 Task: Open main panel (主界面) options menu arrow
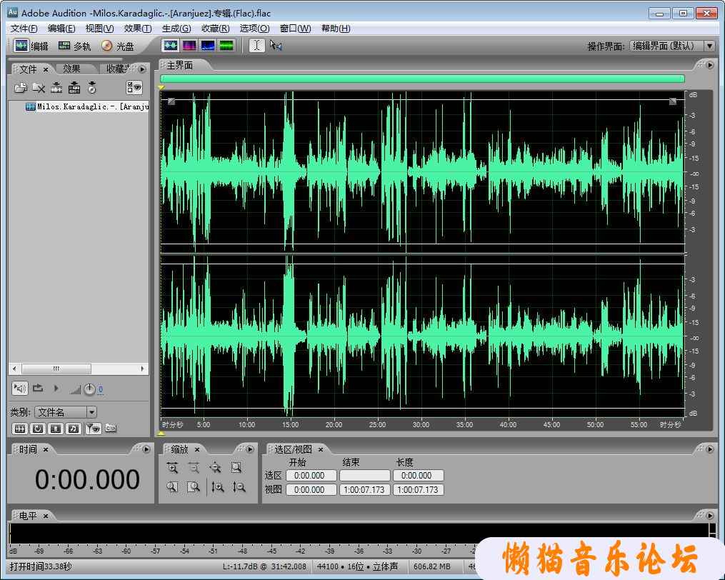coord(710,65)
